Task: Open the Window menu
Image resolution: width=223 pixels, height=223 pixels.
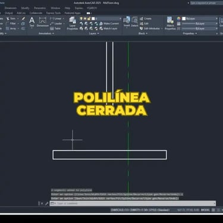Action: pyautogui.click(x=55, y=8)
